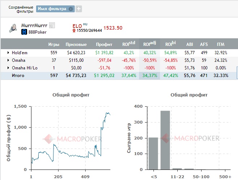Click the small square icon beside MurrrMurrr
238x180 pixels.
[52, 25]
